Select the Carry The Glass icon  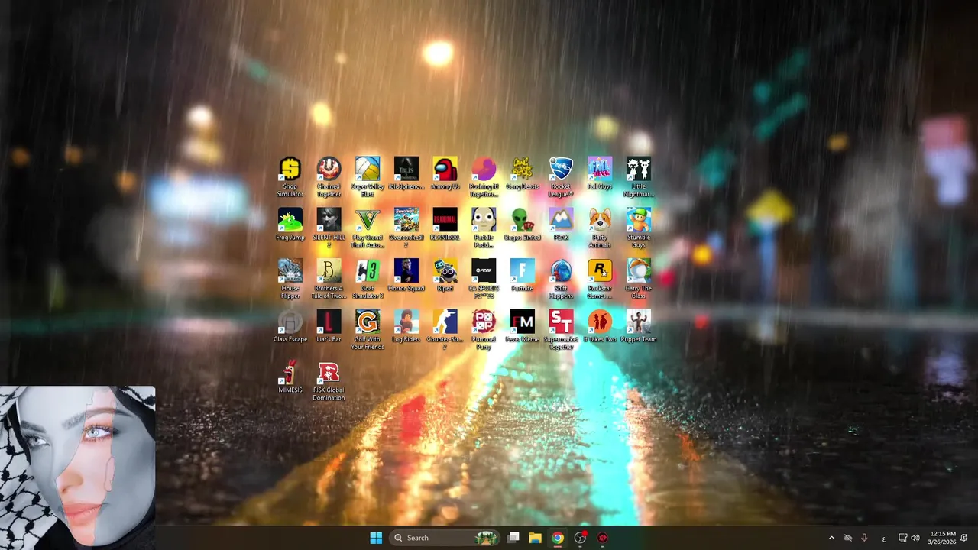pos(639,270)
